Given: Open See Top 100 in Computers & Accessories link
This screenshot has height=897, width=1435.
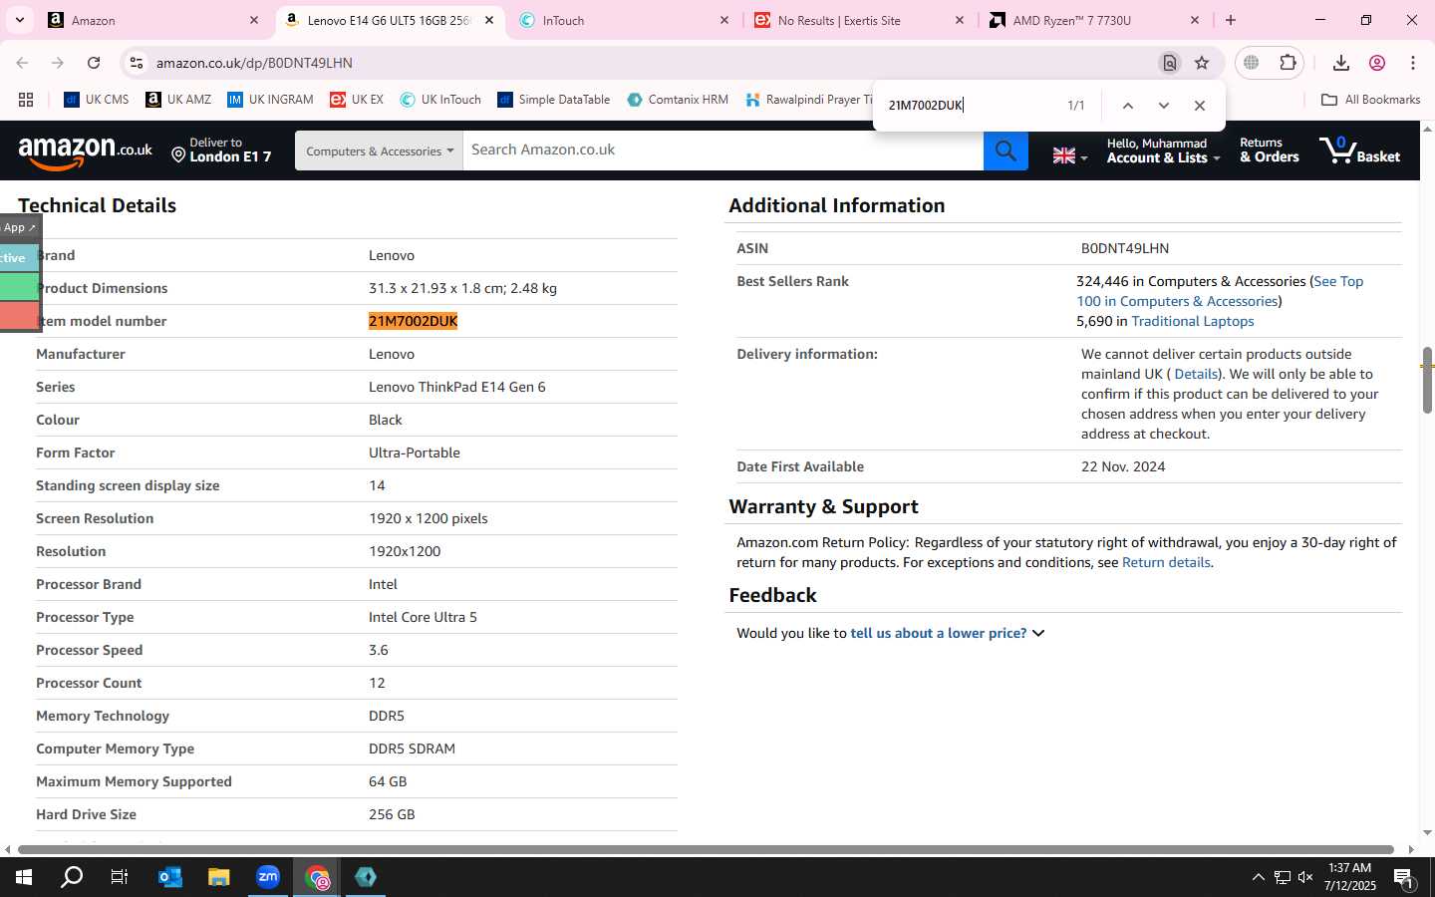Looking at the screenshot, I should (1220, 291).
